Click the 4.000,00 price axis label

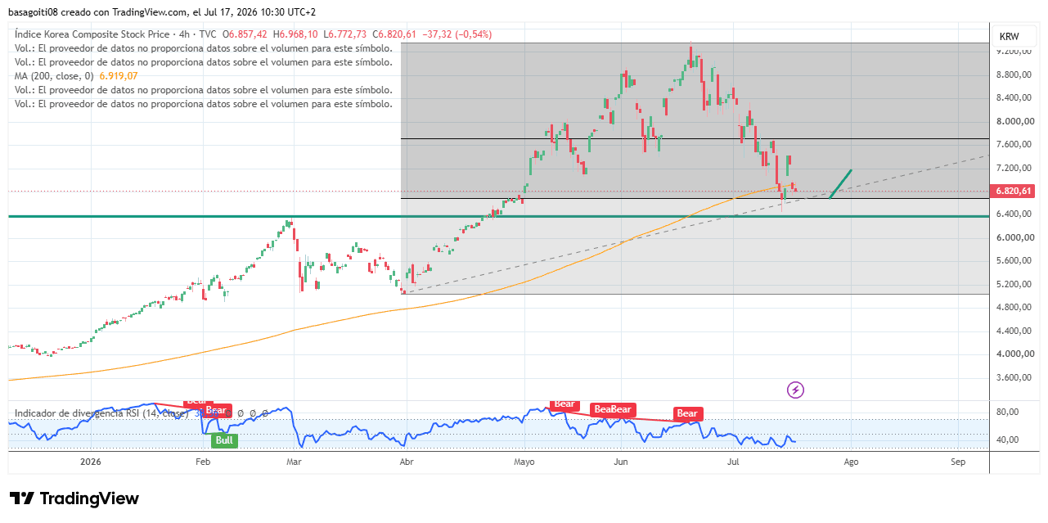click(x=1014, y=354)
